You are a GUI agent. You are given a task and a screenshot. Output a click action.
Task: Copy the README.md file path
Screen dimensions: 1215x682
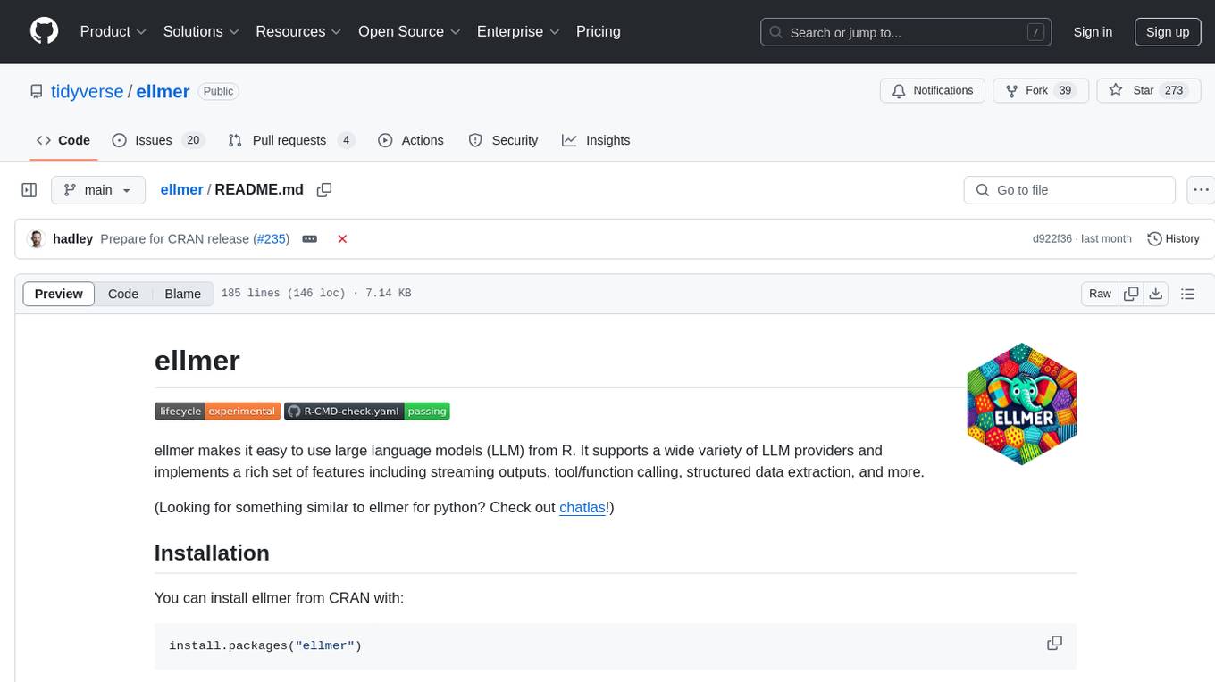tap(324, 189)
